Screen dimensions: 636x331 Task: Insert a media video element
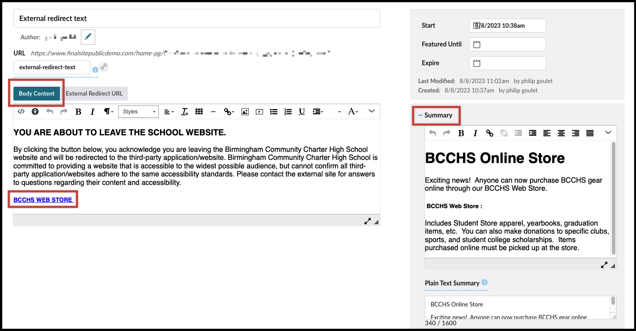pos(259,112)
